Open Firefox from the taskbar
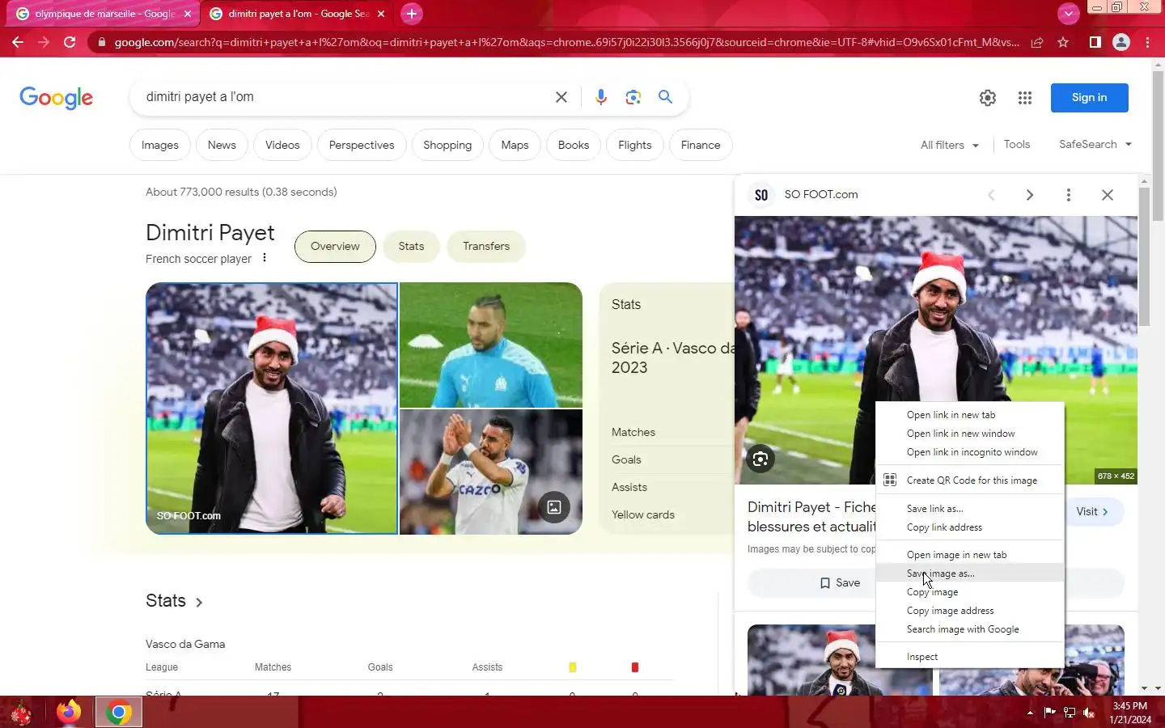This screenshot has width=1165, height=728. pyautogui.click(x=69, y=713)
